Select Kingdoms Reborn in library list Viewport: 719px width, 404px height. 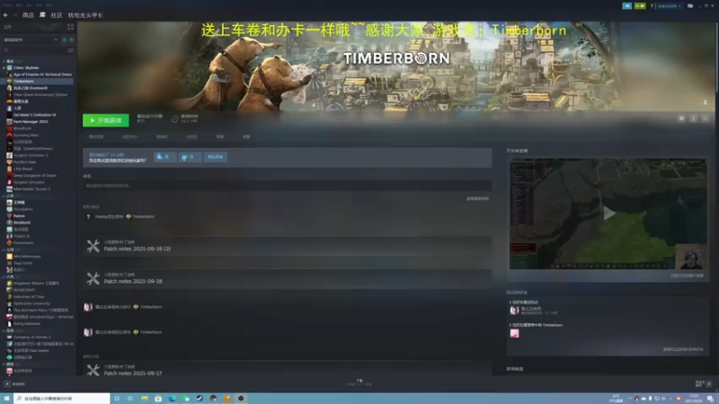tap(36, 283)
